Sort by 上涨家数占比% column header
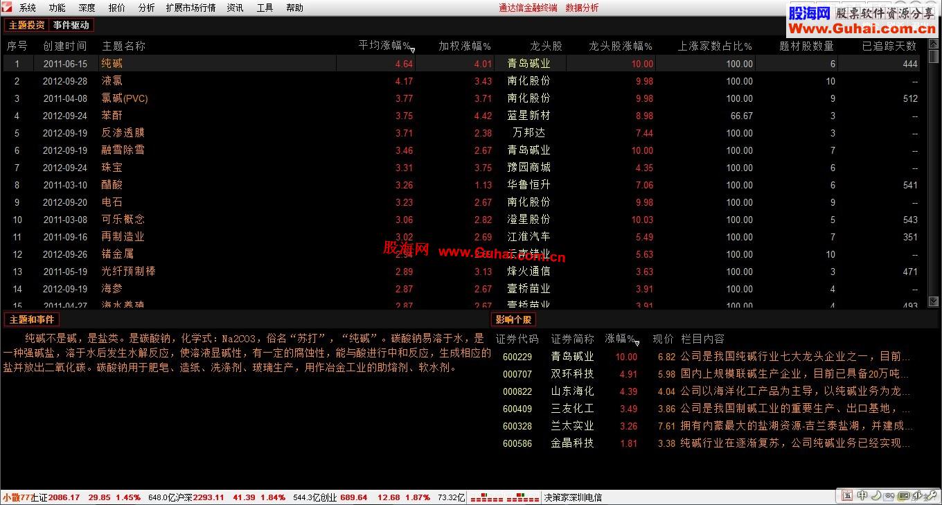Screen dimensions: 942x505 click(715, 46)
